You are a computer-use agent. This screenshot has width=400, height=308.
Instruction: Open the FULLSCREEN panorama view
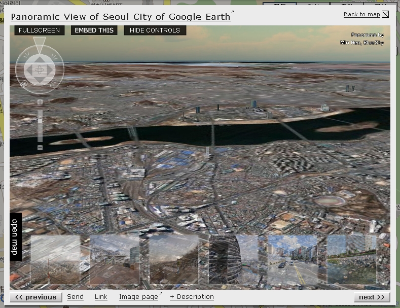coord(39,30)
